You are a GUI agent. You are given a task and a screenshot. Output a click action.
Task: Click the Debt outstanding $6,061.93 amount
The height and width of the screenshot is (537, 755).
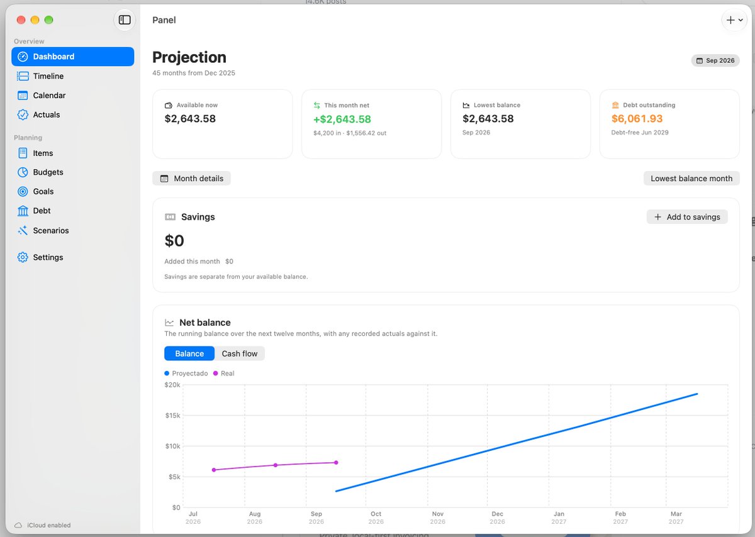[637, 119]
